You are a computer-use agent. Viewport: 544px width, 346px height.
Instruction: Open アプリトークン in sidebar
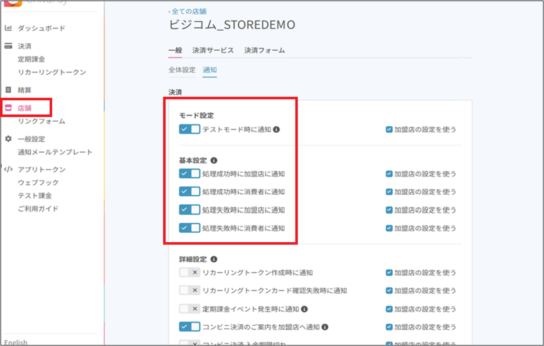[42, 169]
